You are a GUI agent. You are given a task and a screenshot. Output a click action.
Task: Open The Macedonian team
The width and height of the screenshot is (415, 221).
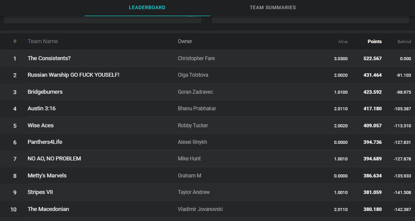coord(48,209)
